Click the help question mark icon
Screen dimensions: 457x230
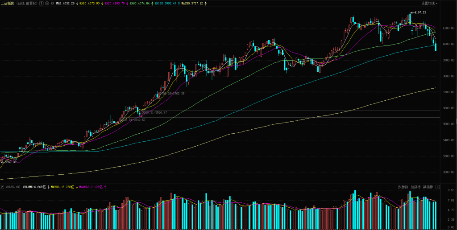(x=42, y=3)
